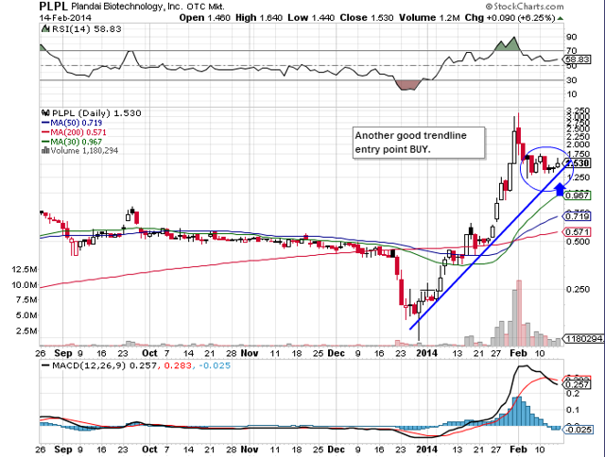
Task: Click the MA(200) 0.571 legend entry
Action: 74,132
